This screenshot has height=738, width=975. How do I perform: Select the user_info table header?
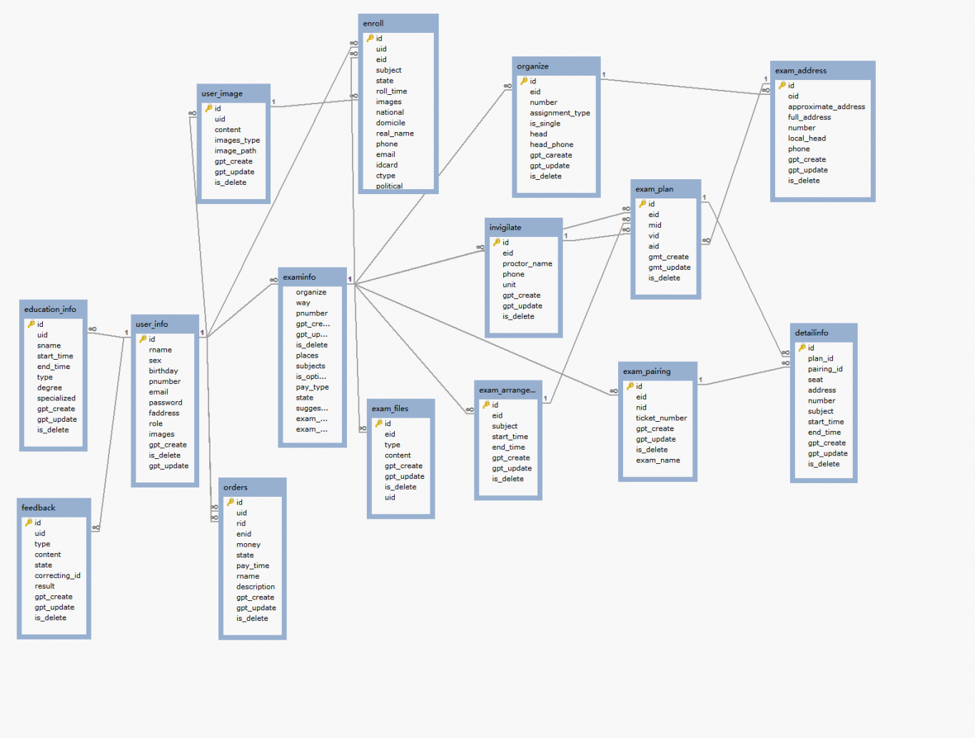[165, 324]
